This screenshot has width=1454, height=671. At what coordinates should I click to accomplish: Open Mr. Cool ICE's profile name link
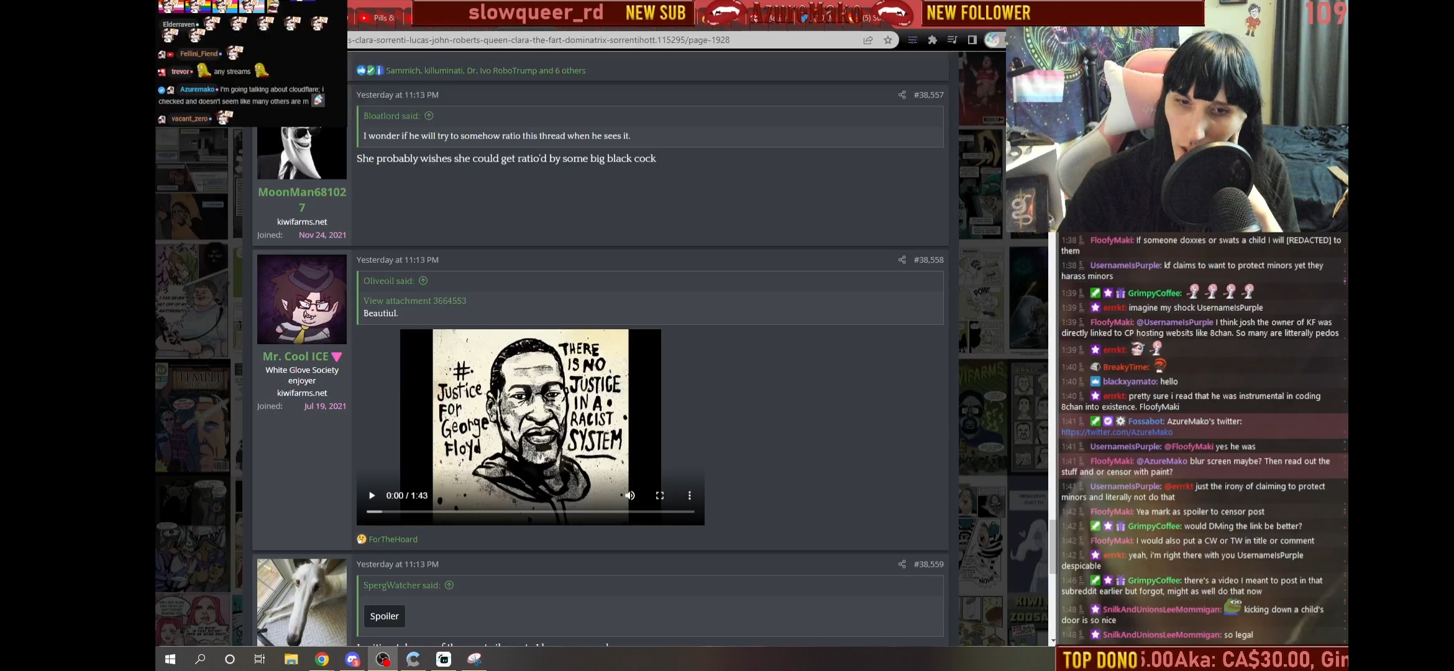click(295, 357)
